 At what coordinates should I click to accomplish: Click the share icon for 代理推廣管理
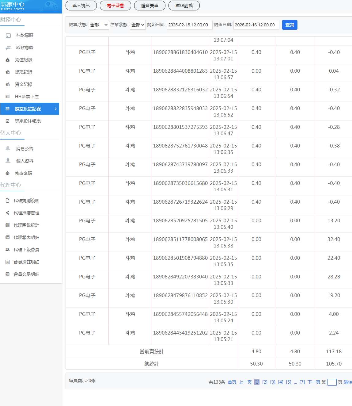tap(8, 213)
